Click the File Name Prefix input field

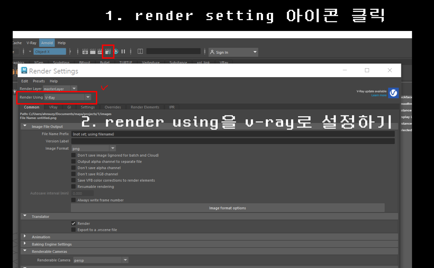[233, 134]
